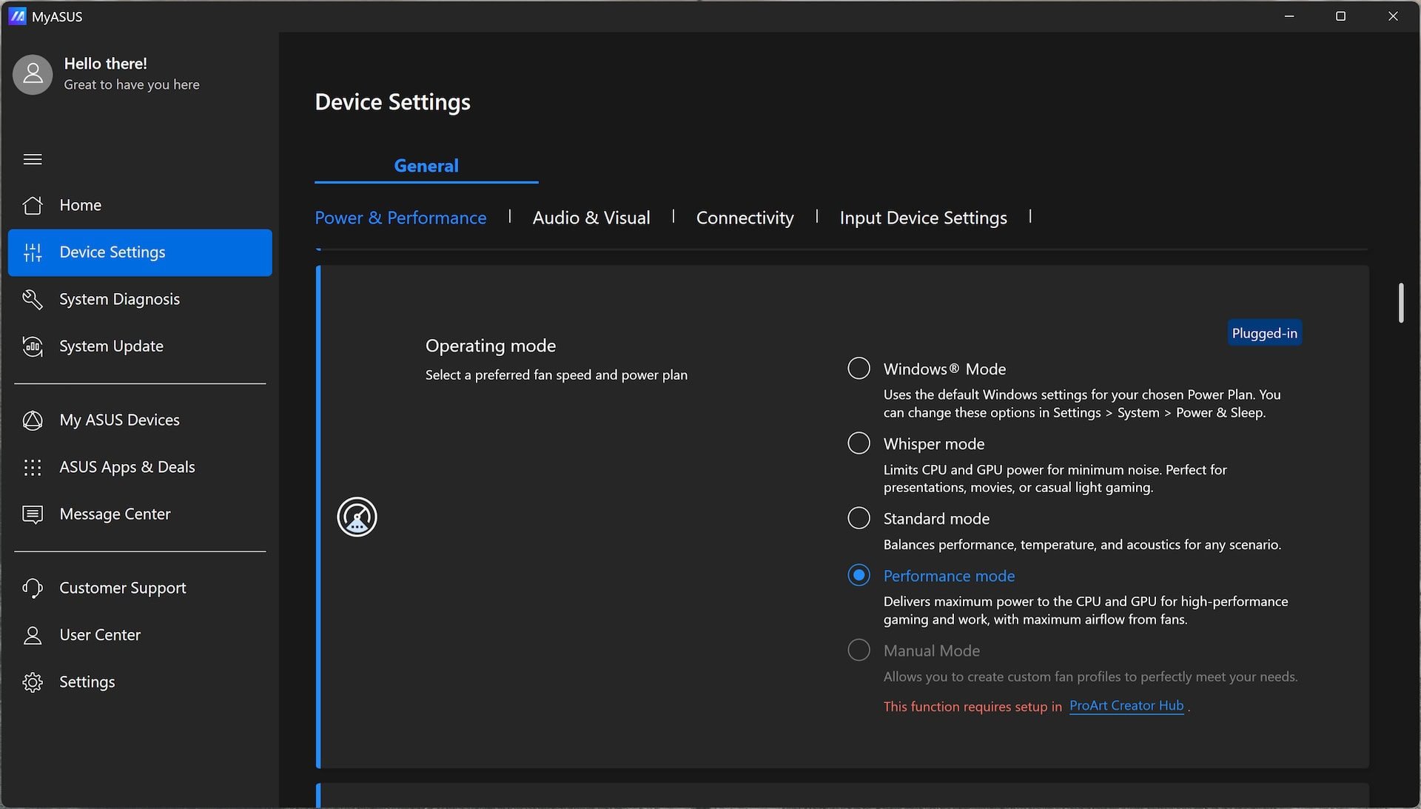Image resolution: width=1421 pixels, height=809 pixels.
Task: Click the 'Performance mode' label text
Action: [x=949, y=576]
